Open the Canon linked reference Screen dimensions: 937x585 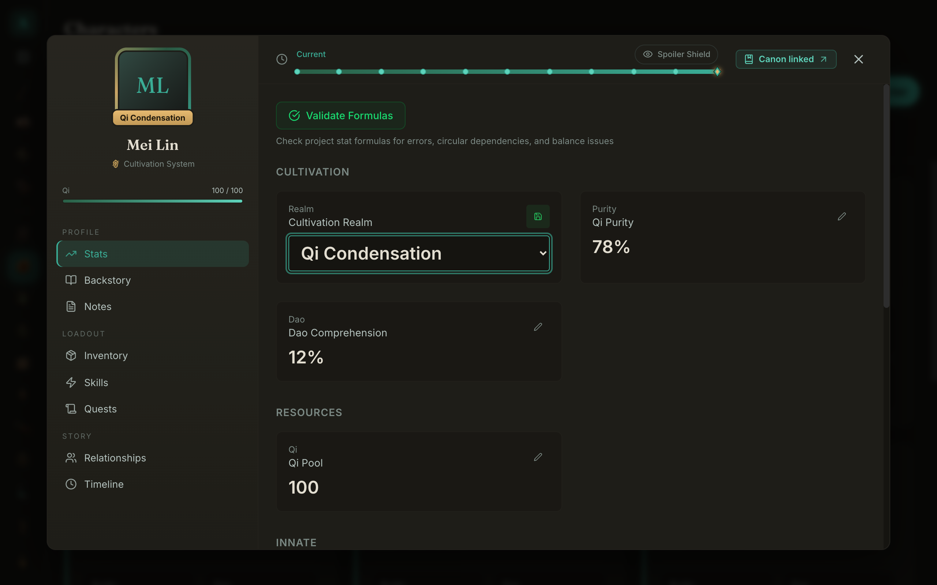pos(786,59)
